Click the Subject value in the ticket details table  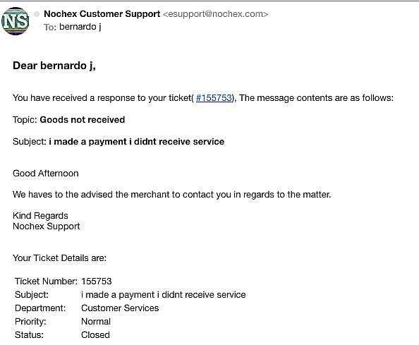[164, 294]
